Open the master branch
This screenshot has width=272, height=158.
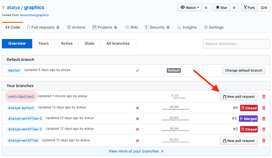[14, 70]
